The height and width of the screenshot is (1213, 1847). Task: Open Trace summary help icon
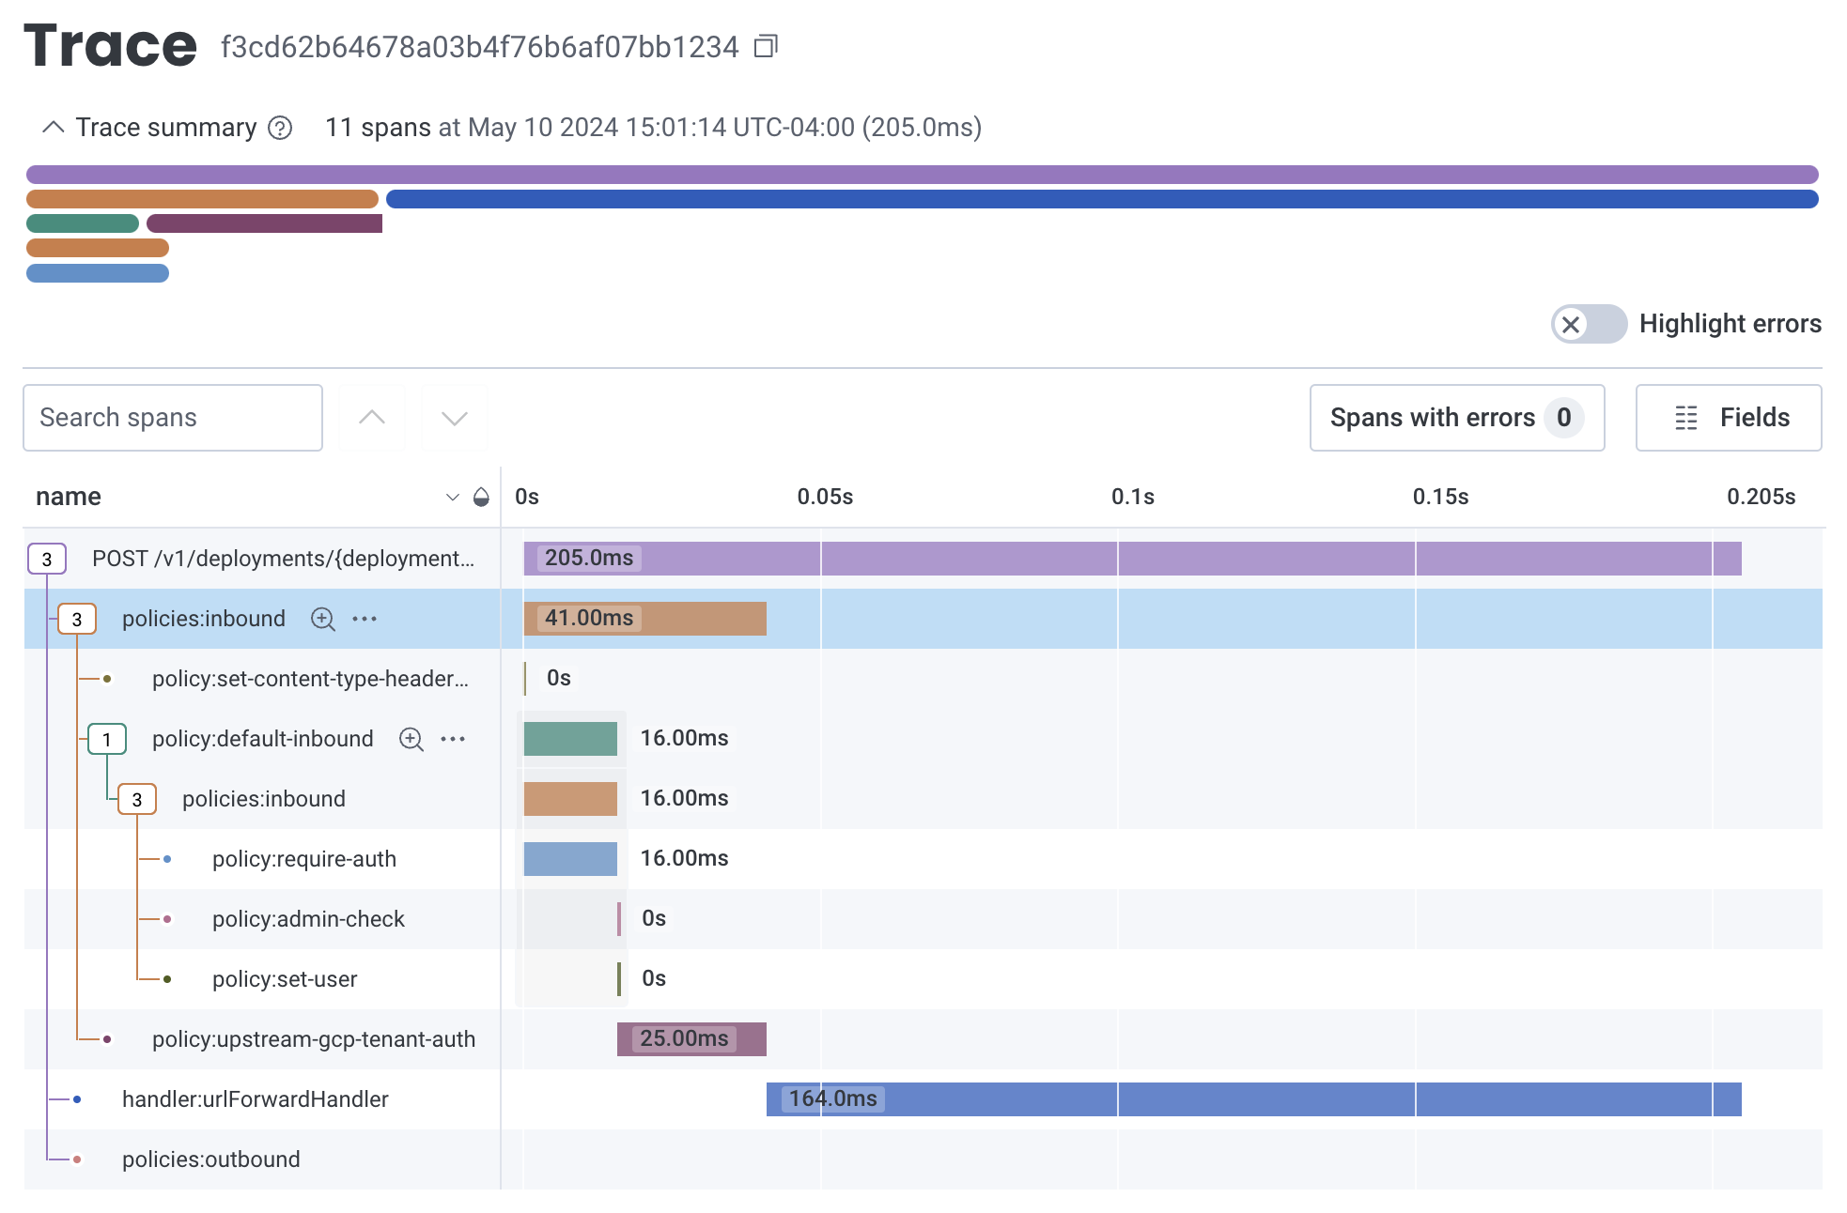pyautogui.click(x=280, y=128)
